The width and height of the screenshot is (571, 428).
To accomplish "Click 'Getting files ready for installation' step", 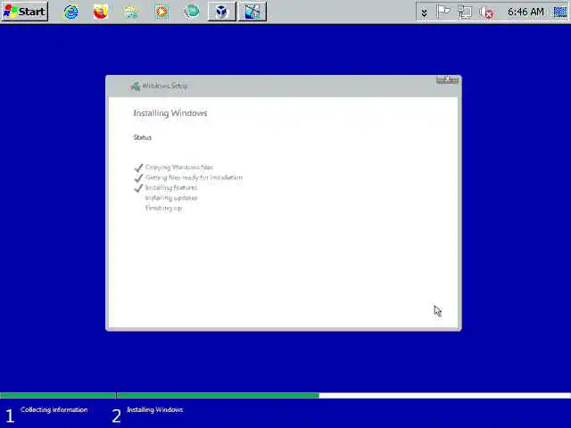I will [194, 177].
